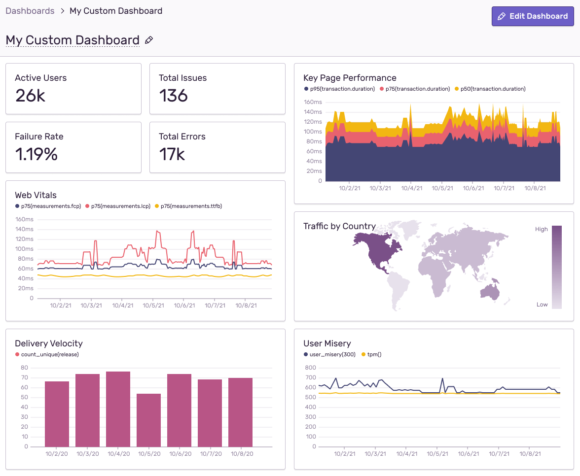
Task: Open the Dashboards breadcrumb link
Action: [30, 10]
